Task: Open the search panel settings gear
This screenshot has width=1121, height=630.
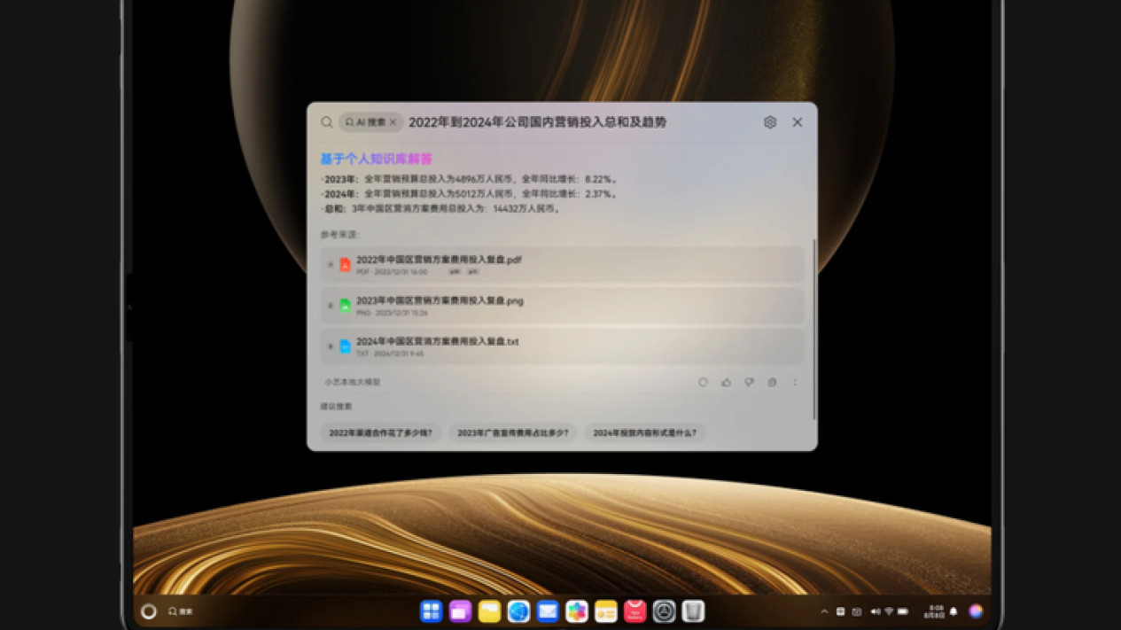Action: 770,122
